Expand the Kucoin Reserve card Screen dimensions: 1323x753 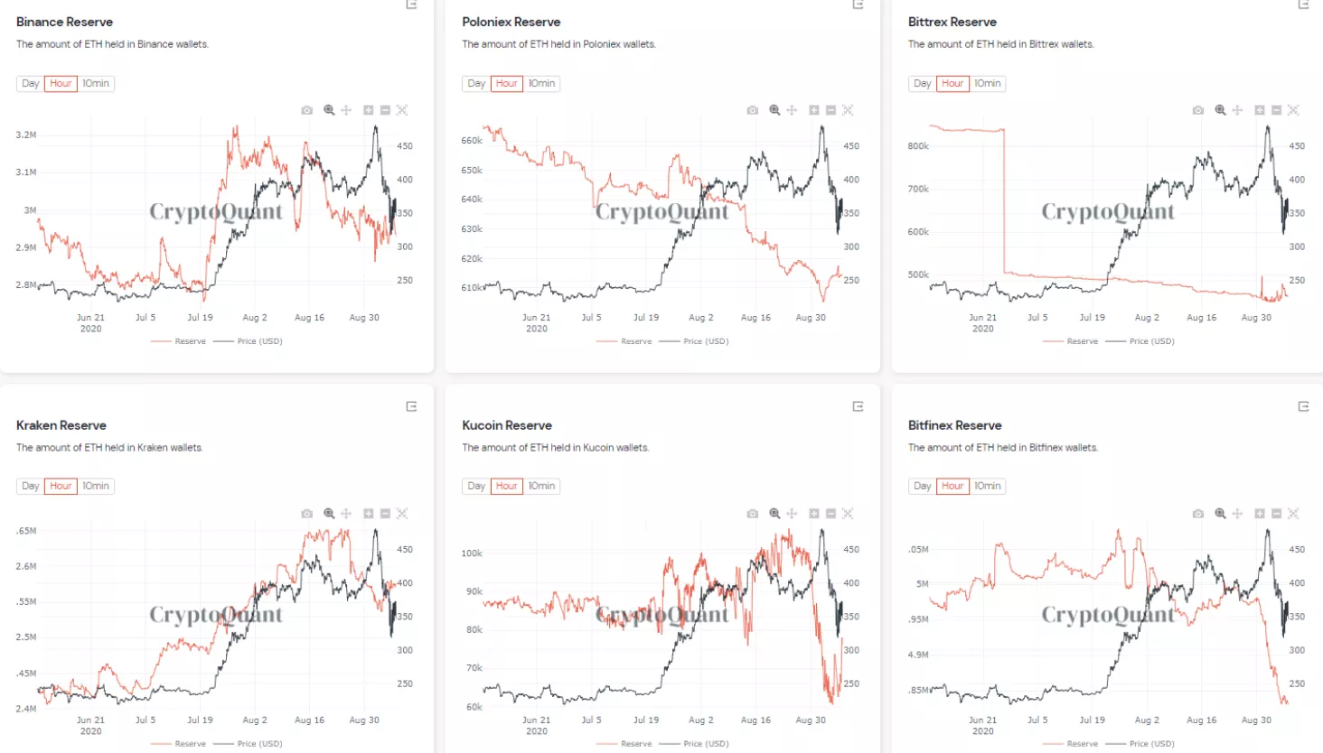pyautogui.click(x=858, y=406)
